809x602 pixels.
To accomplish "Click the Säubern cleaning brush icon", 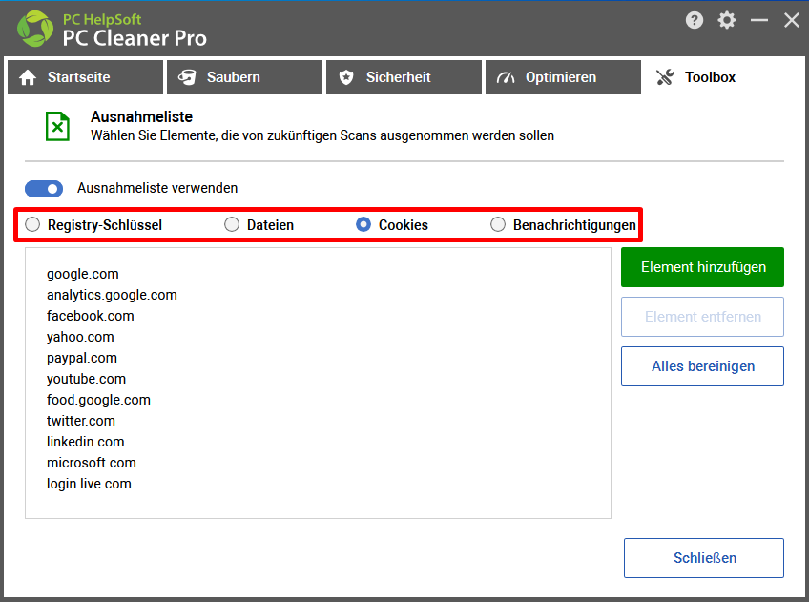I will click(x=187, y=77).
